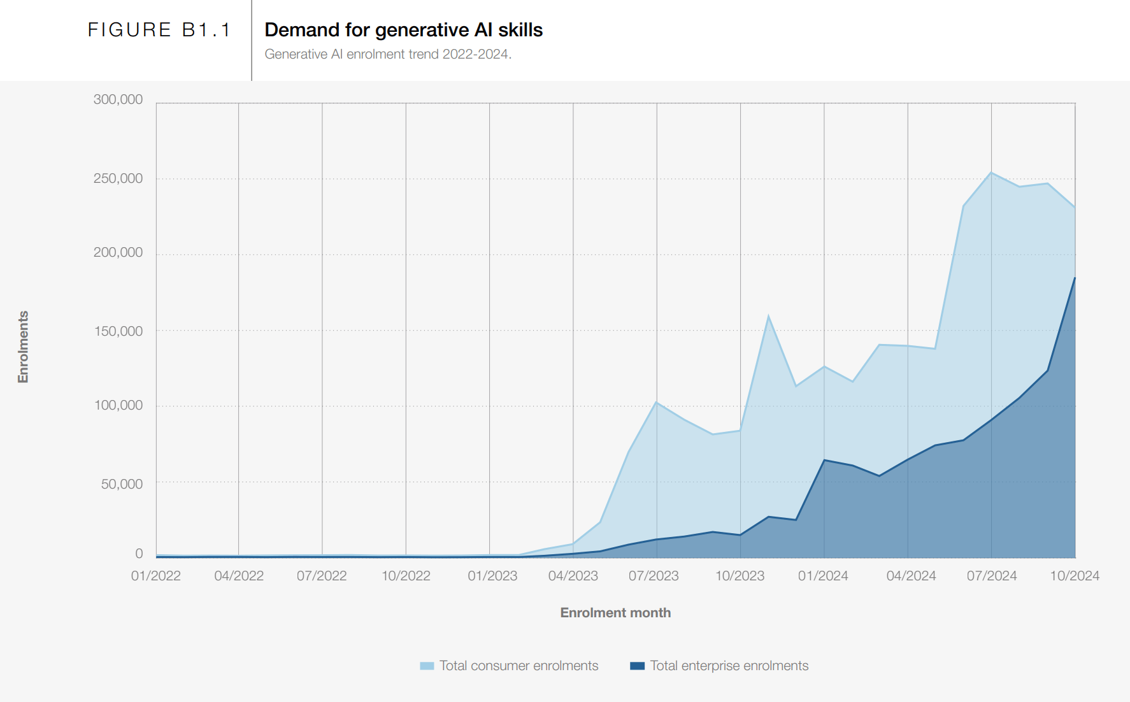Select the 07/2024 x-axis tick label
The height and width of the screenshot is (702, 1130).
[x=992, y=576]
